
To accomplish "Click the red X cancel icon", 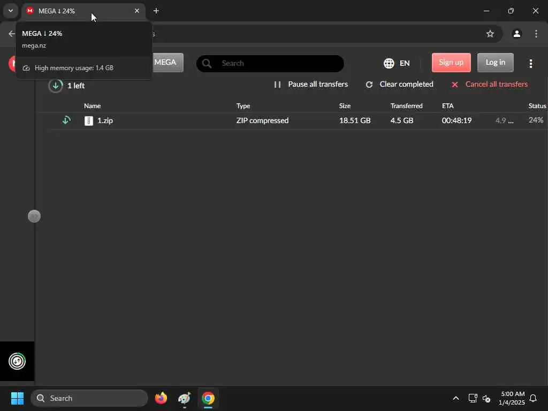I will (455, 85).
